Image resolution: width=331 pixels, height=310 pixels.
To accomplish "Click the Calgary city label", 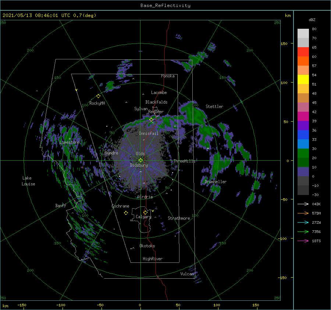I will (143, 217).
